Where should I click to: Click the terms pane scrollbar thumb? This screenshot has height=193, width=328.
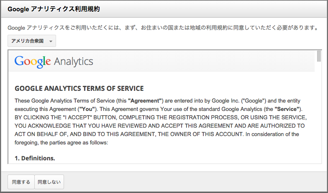[319, 56]
